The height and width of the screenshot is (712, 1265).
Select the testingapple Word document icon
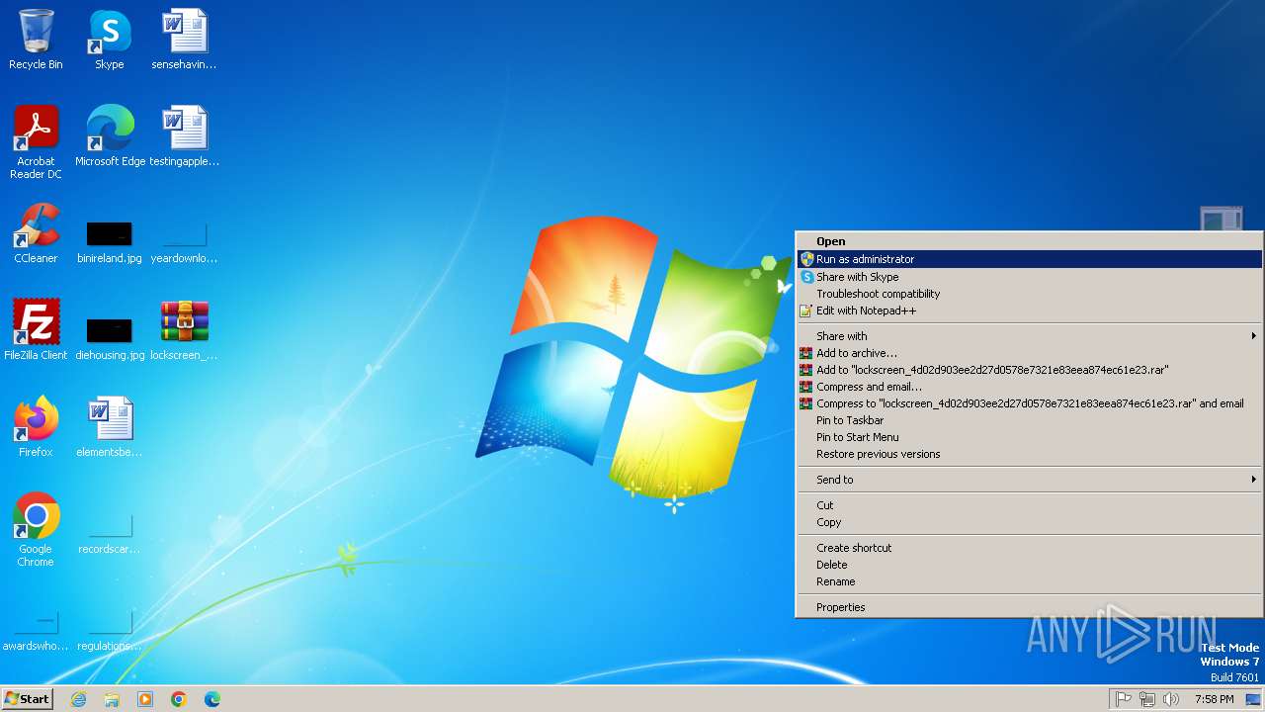click(x=184, y=136)
